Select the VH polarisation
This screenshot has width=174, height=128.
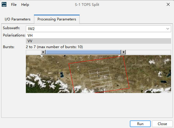(98, 35)
